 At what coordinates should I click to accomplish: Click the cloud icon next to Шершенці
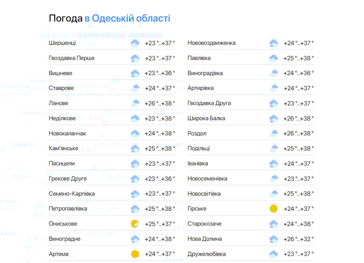coord(135,43)
